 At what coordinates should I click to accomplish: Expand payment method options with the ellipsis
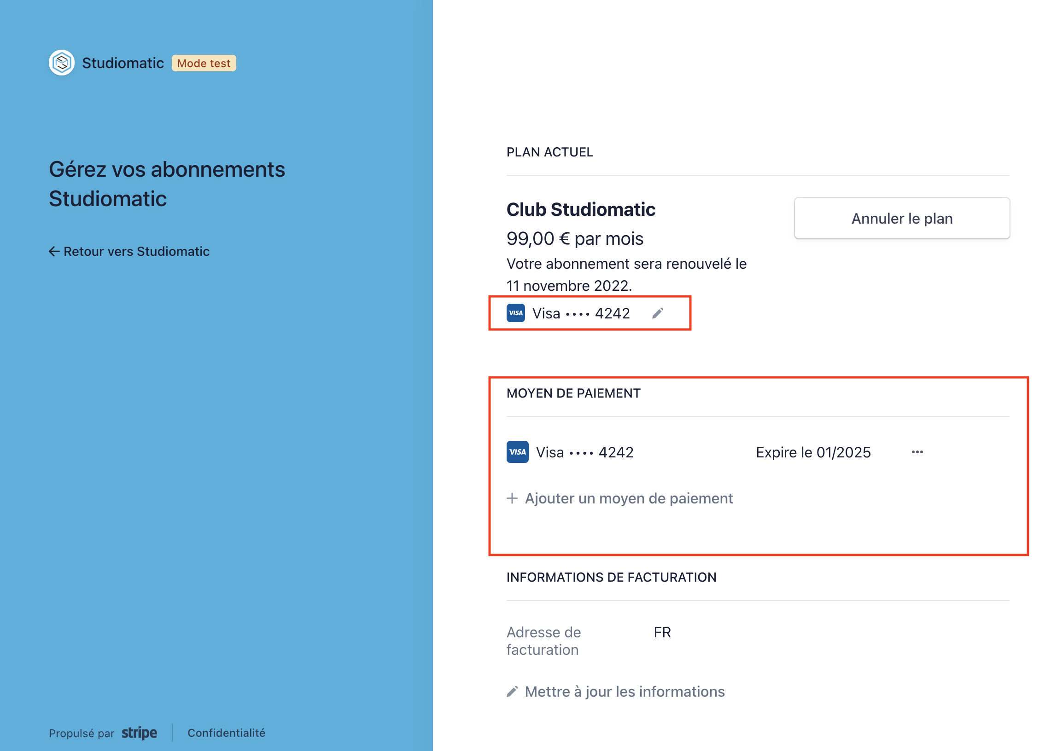918,452
